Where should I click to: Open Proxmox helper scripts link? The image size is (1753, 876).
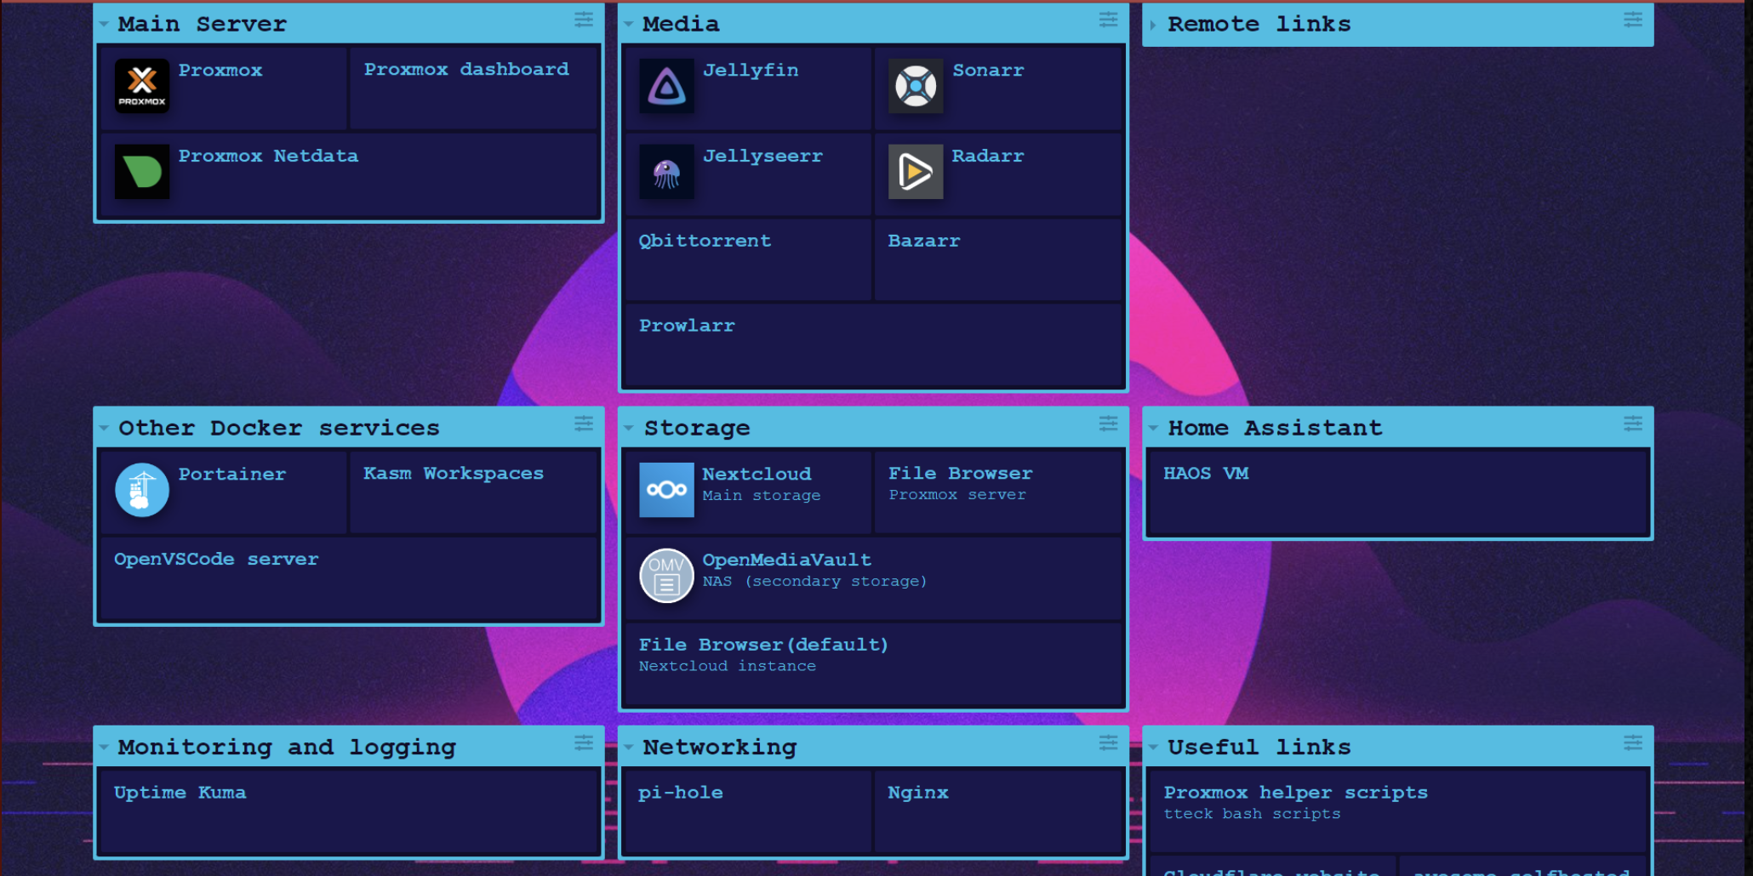click(x=1295, y=793)
